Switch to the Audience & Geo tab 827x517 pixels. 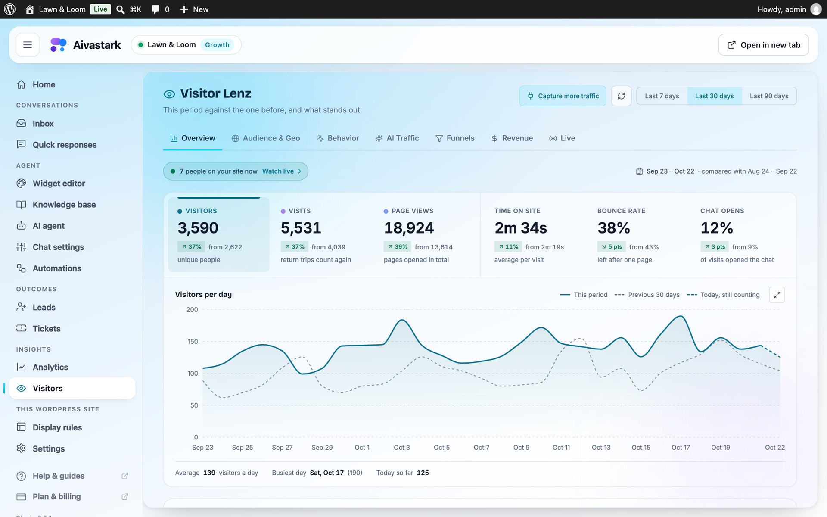266,138
